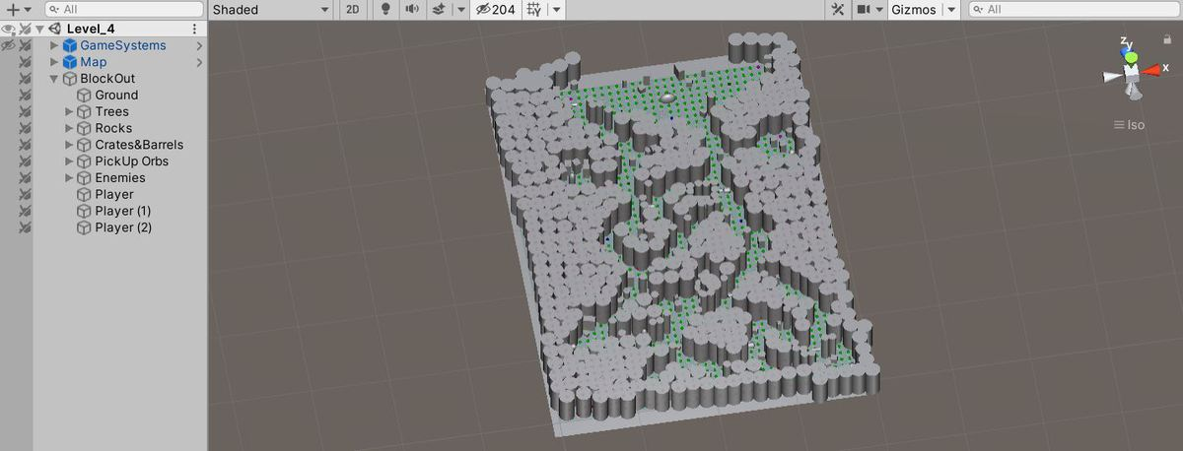Toggle the Iso projection label

(1129, 125)
